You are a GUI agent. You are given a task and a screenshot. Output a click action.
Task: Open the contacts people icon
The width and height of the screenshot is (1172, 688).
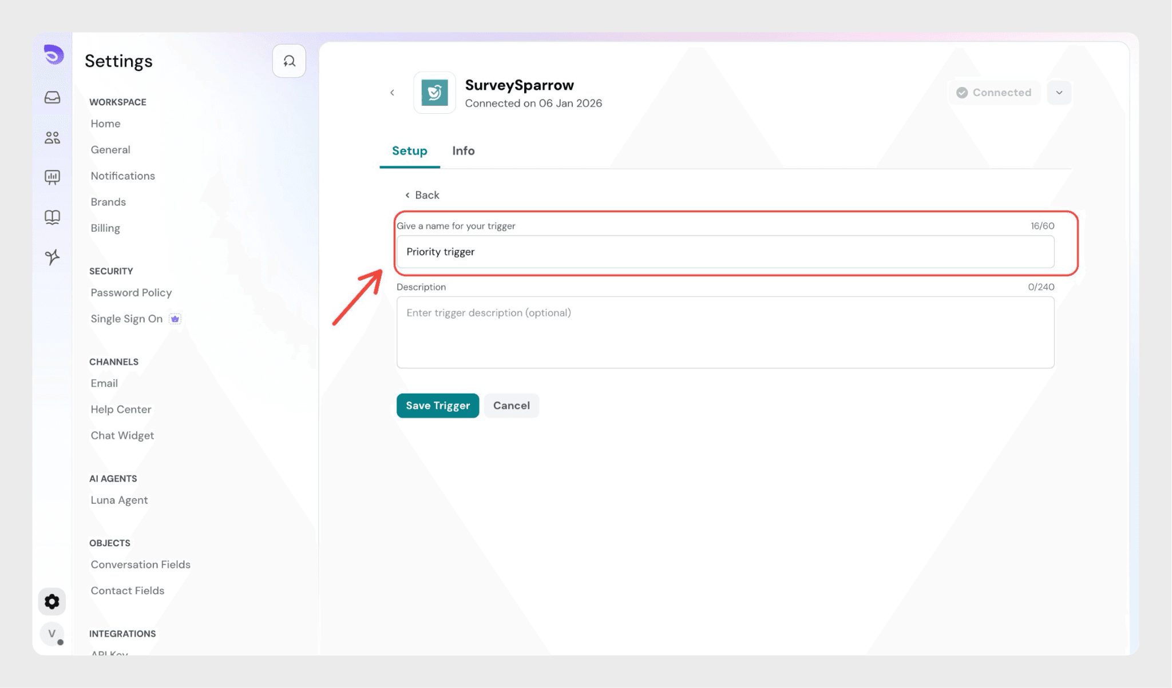[52, 137]
